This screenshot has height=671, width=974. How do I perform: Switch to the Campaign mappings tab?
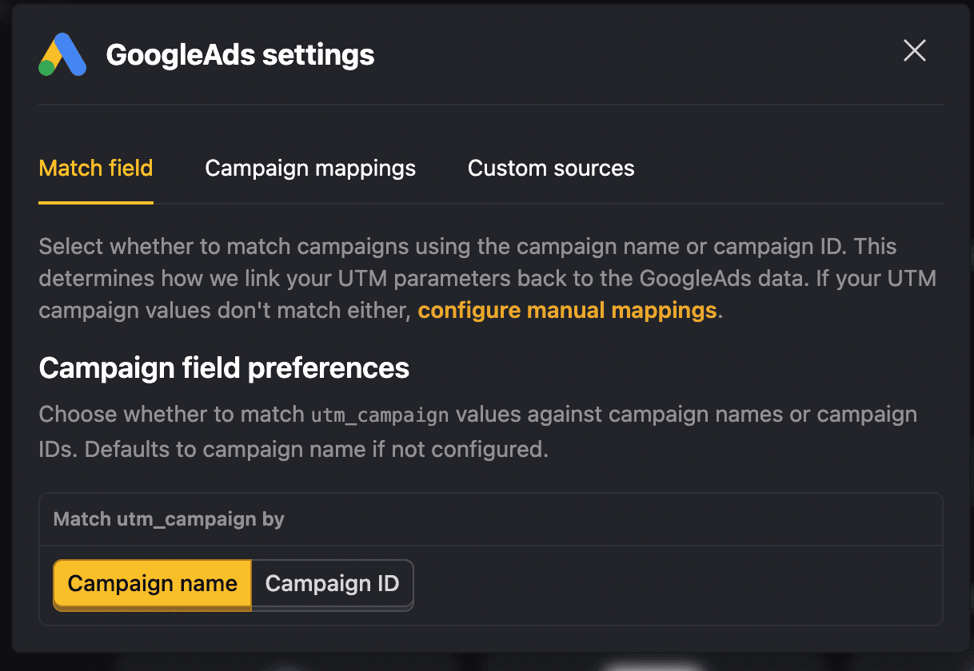310,168
